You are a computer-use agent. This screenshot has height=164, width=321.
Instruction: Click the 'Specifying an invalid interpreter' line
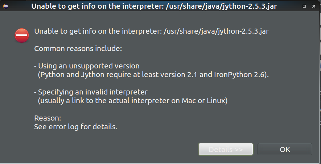tap(91, 92)
